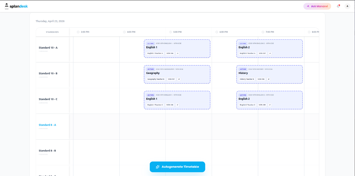Open the notifications bell

[338, 6]
